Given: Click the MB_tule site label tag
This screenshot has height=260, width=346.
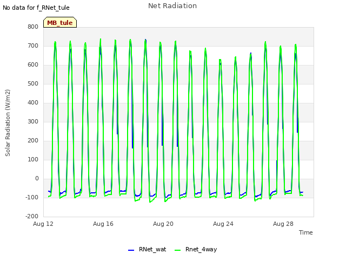Looking at the screenshot, I should [60, 22].
